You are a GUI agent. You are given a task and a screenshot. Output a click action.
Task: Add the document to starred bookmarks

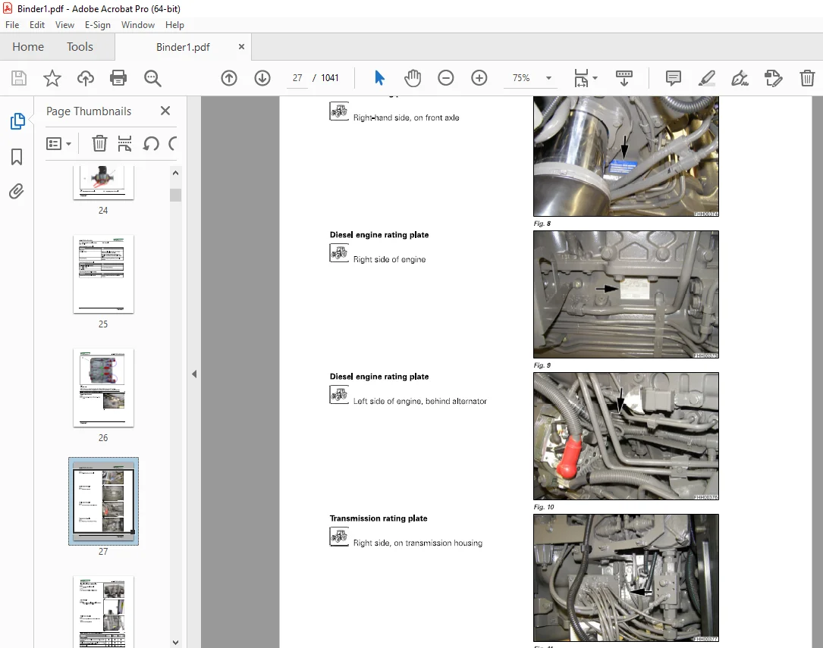pos(52,78)
